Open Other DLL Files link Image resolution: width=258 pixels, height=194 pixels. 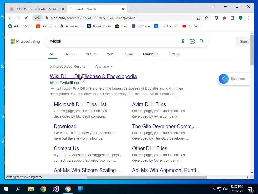pos(149,148)
